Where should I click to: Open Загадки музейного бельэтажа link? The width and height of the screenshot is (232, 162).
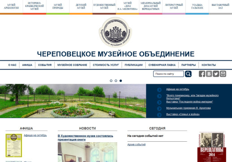point(193,97)
